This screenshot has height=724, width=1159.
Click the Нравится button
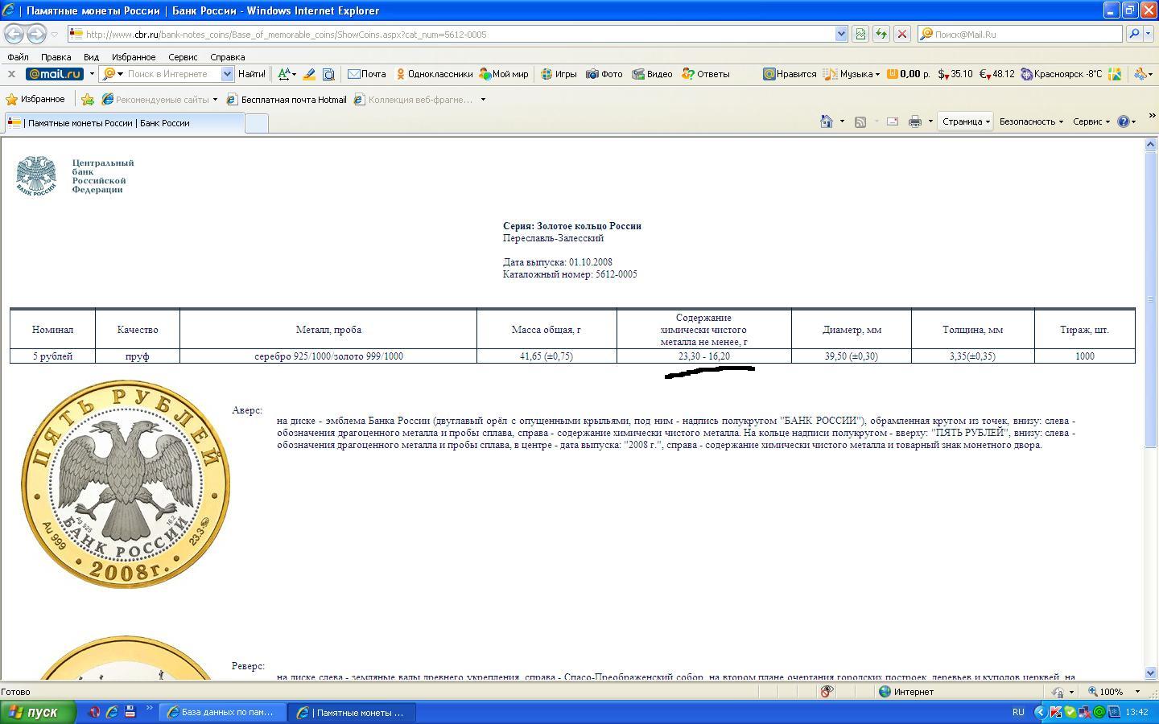point(790,74)
